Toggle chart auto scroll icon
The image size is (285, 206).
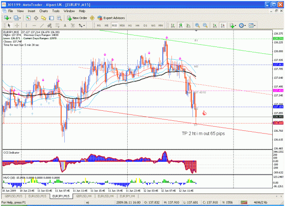215,26
